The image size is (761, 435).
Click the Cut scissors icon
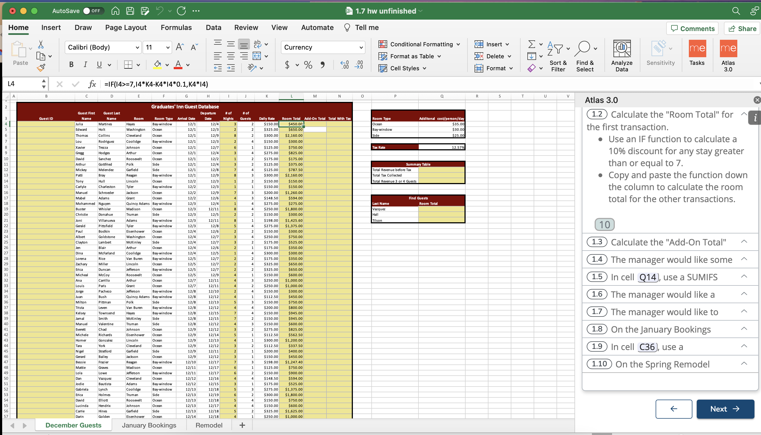click(41, 44)
